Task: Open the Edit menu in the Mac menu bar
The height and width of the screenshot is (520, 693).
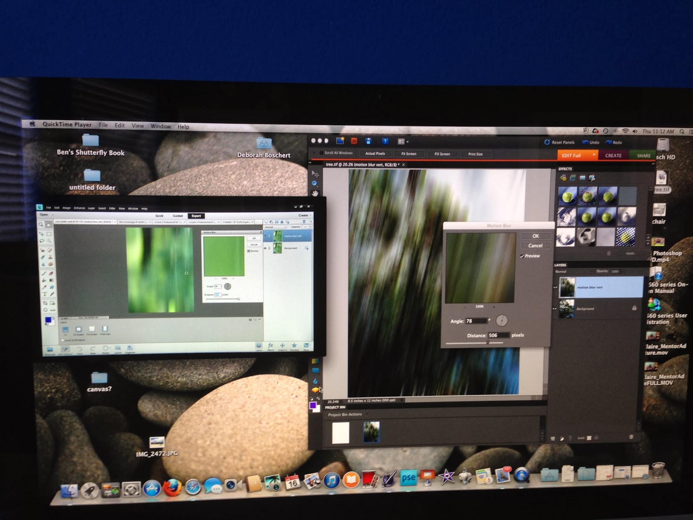Action: tap(120, 125)
